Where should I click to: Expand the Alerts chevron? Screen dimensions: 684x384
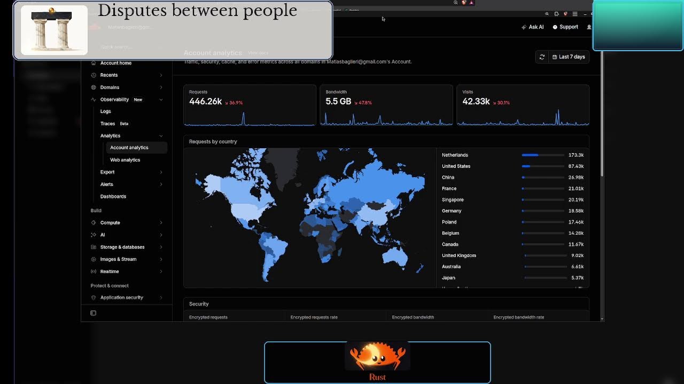(x=161, y=185)
